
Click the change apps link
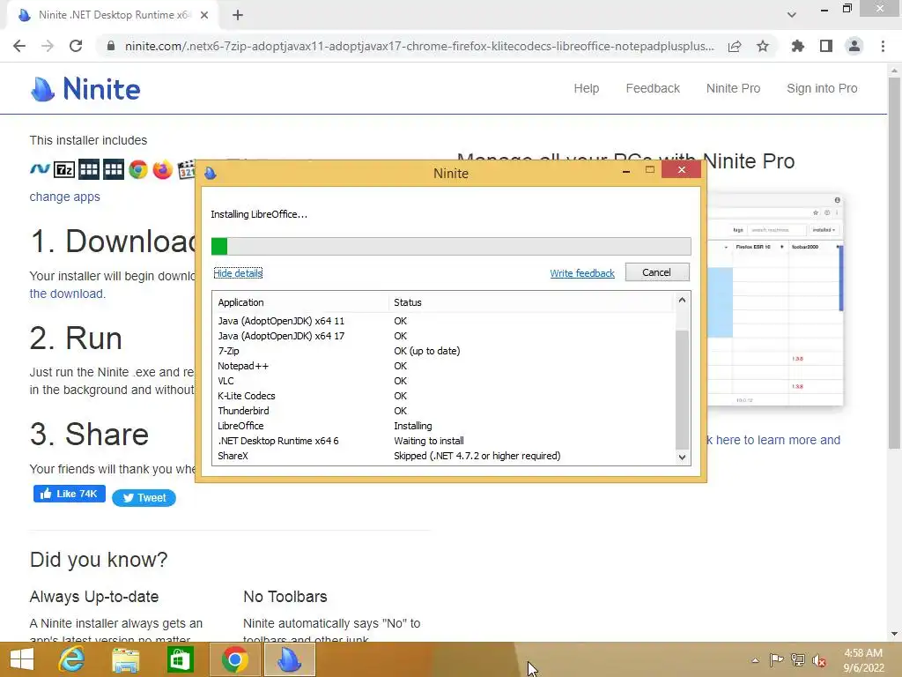(x=64, y=197)
